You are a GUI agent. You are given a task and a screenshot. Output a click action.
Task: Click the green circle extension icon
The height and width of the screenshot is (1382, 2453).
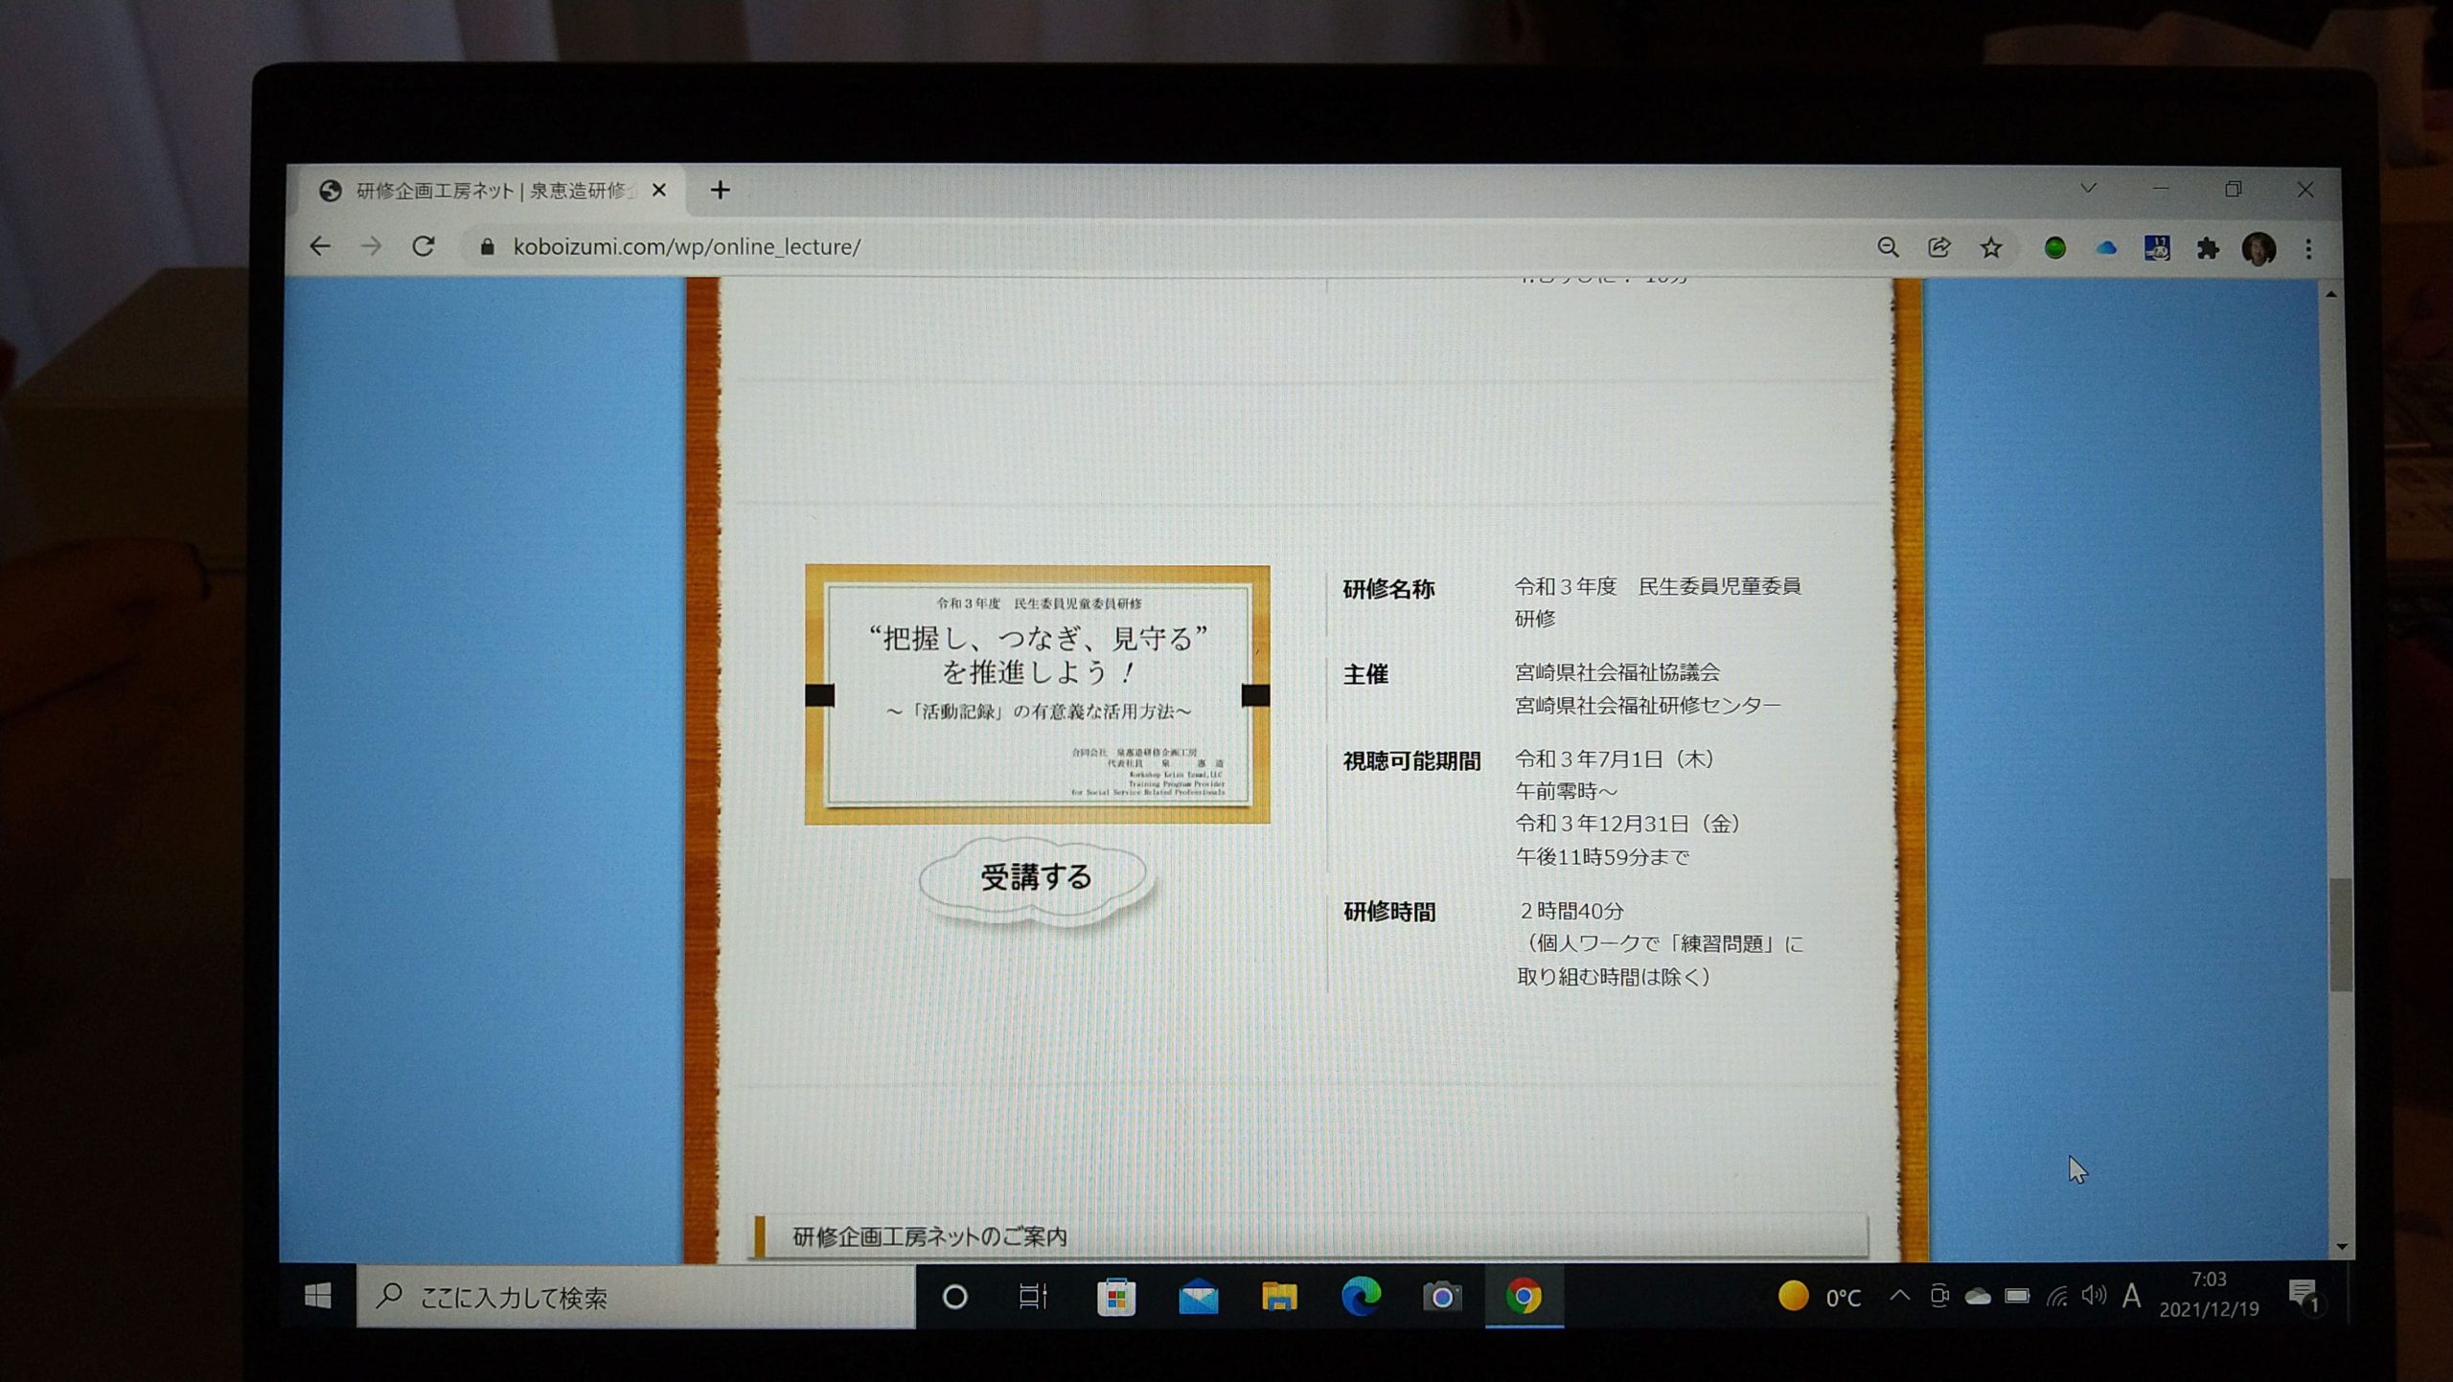tap(2053, 248)
